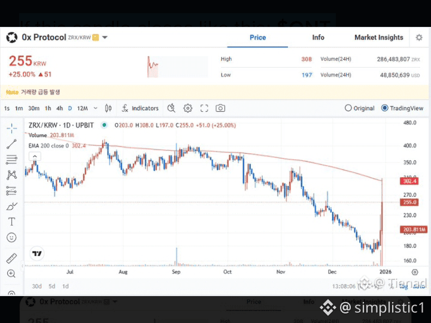431x323 pixels.
Task: Click the 203.811M volume axis label
Action: coord(414,229)
